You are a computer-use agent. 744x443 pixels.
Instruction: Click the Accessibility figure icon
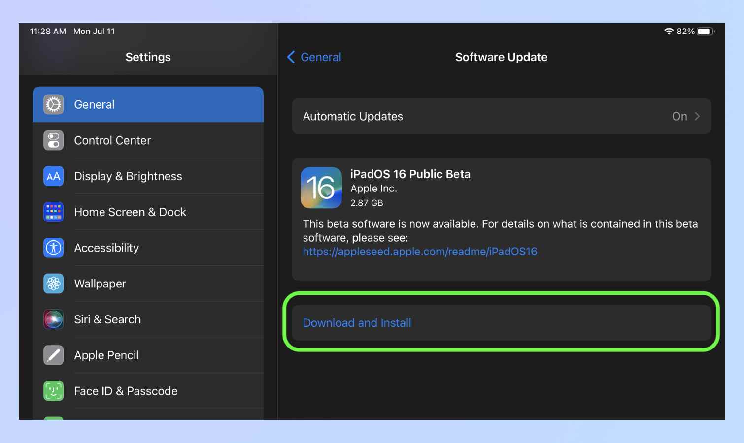click(53, 248)
